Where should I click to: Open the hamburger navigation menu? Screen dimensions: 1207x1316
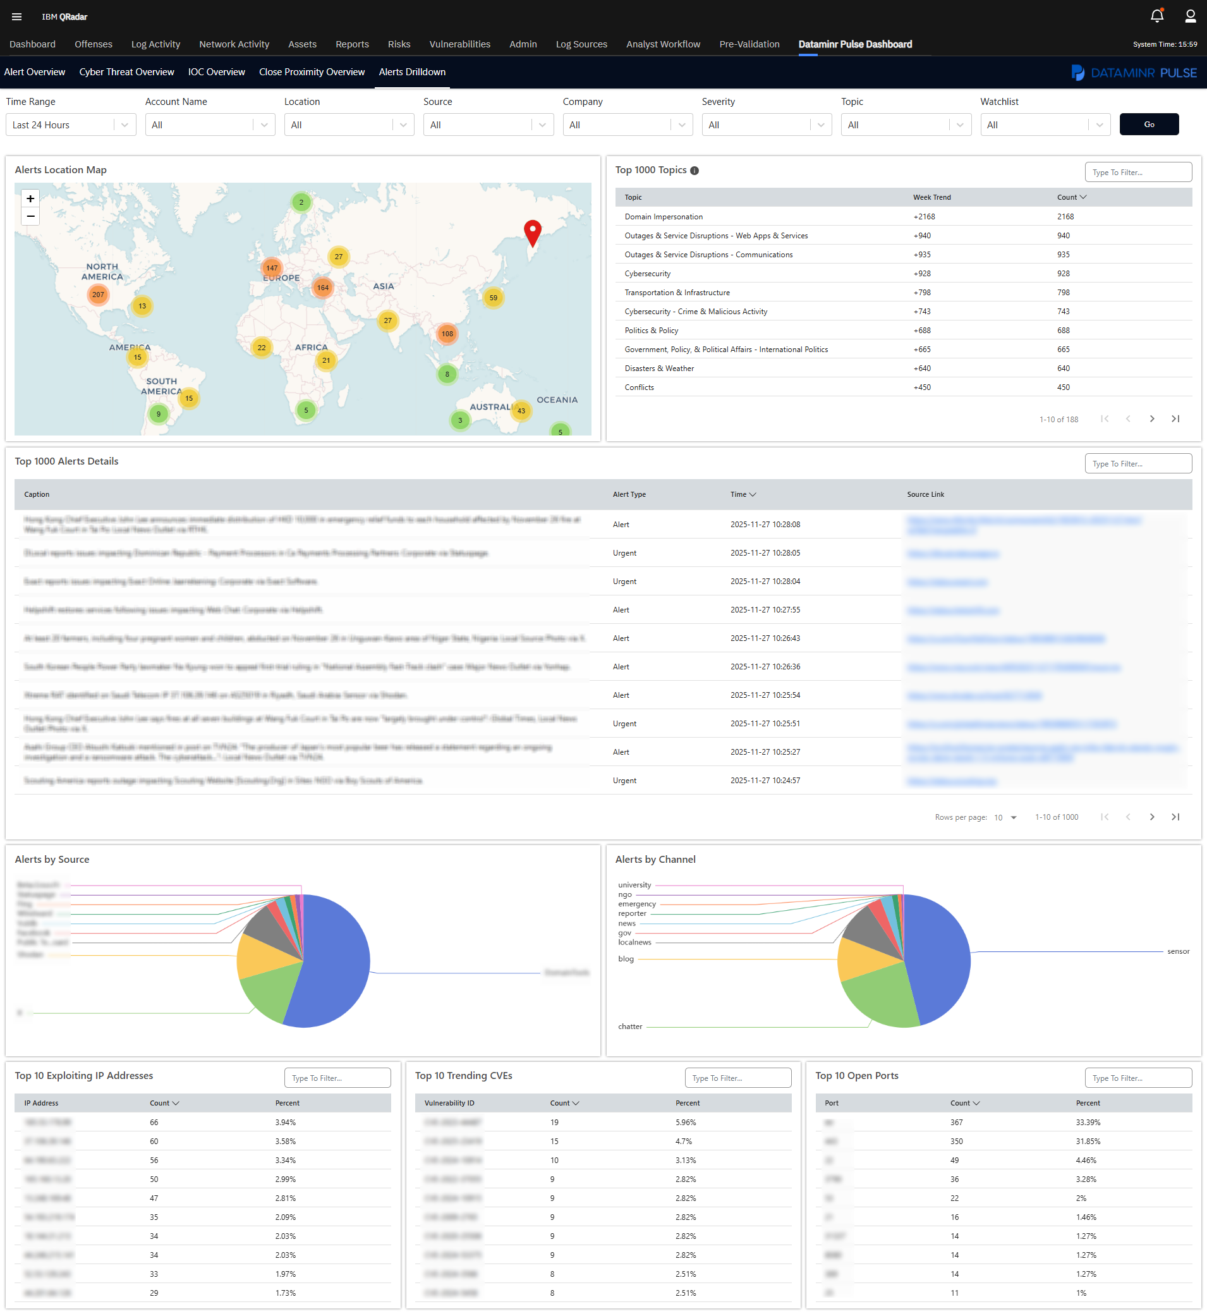point(17,17)
